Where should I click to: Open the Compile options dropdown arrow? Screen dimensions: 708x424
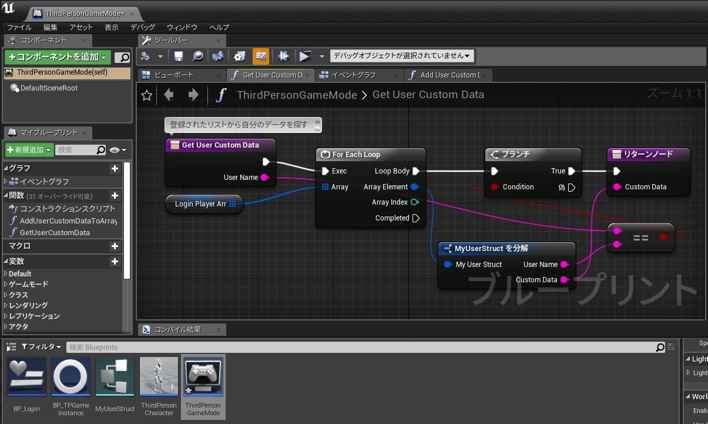(x=160, y=56)
